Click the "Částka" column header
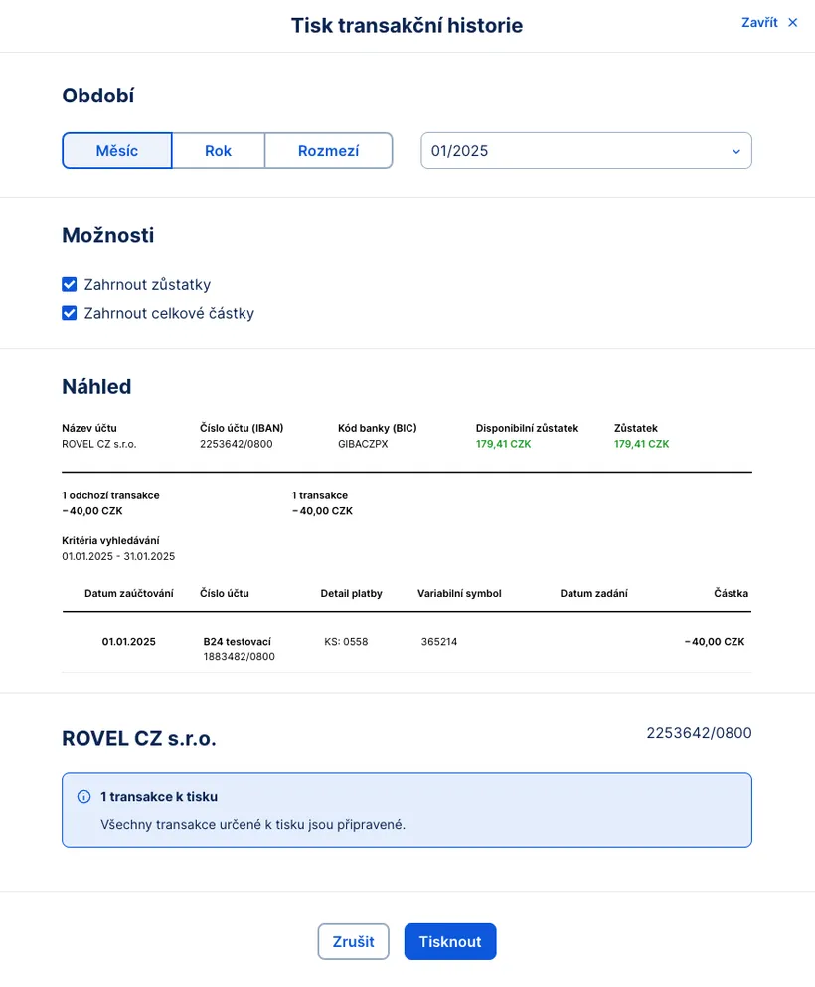 pyautogui.click(x=731, y=593)
